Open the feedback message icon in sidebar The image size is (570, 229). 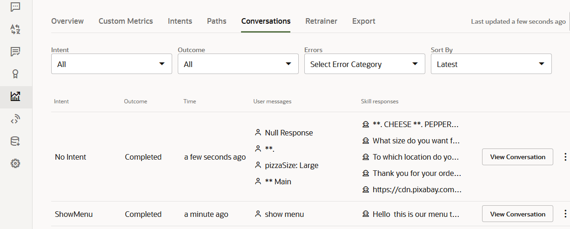pyautogui.click(x=15, y=52)
